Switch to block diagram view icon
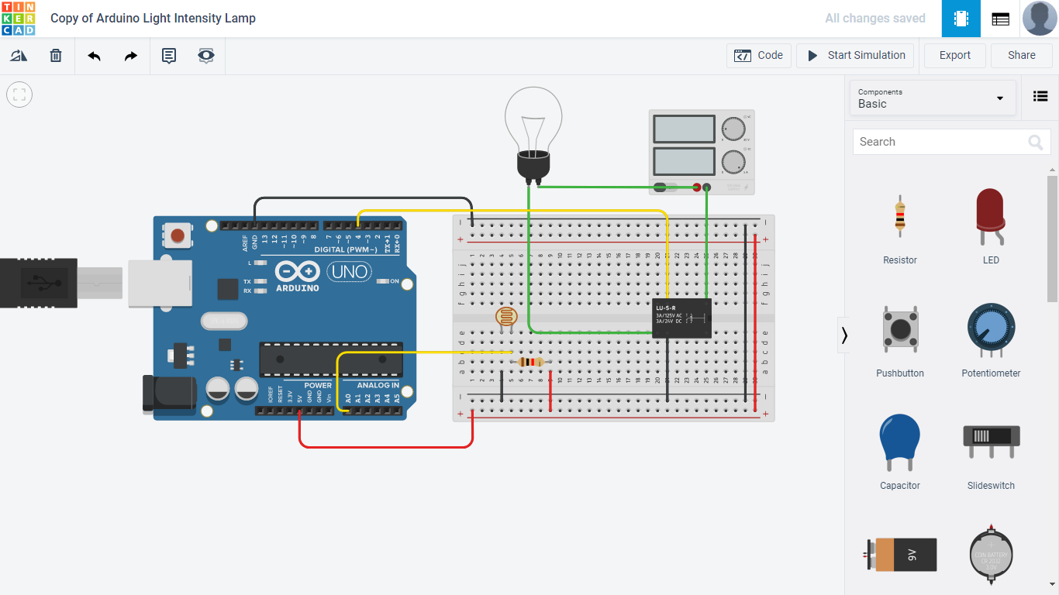 (1000, 18)
